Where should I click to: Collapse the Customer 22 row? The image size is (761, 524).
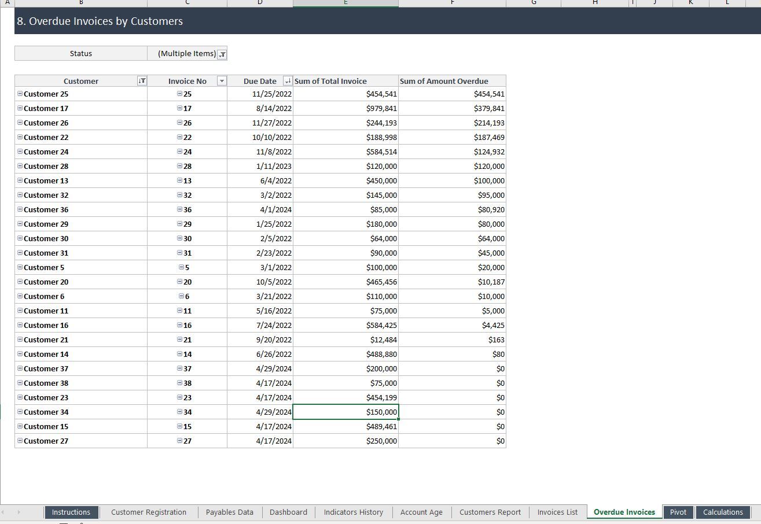[x=20, y=137]
